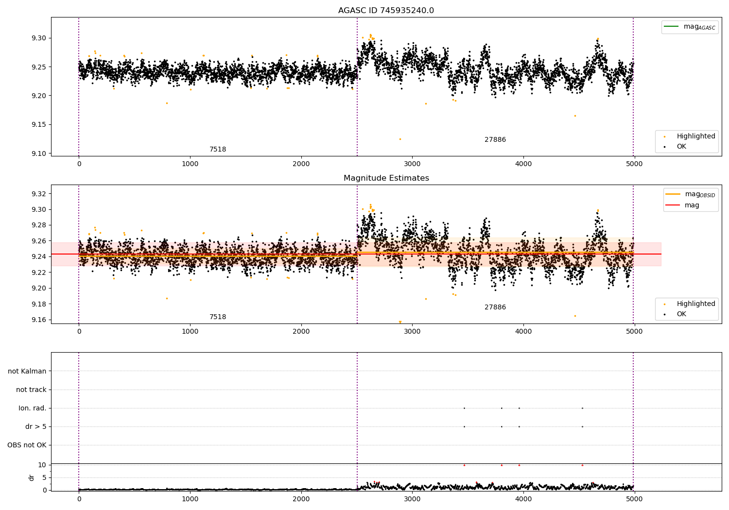
Task: Click the 2000 x-tick under Magnitude Estimates plot
Action: 301,332
